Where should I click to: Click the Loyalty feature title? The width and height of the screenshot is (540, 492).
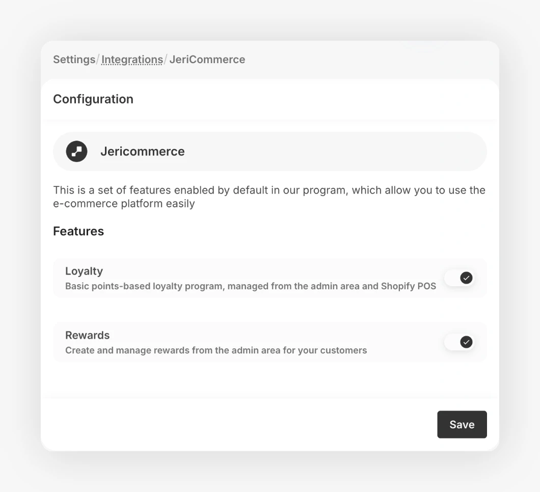(84, 271)
